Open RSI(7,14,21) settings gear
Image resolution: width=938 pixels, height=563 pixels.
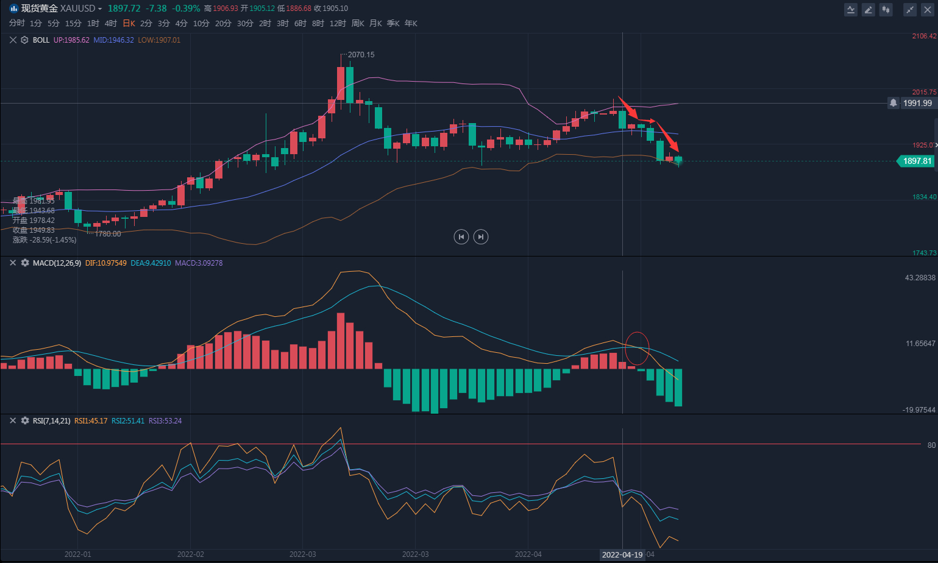(25, 420)
